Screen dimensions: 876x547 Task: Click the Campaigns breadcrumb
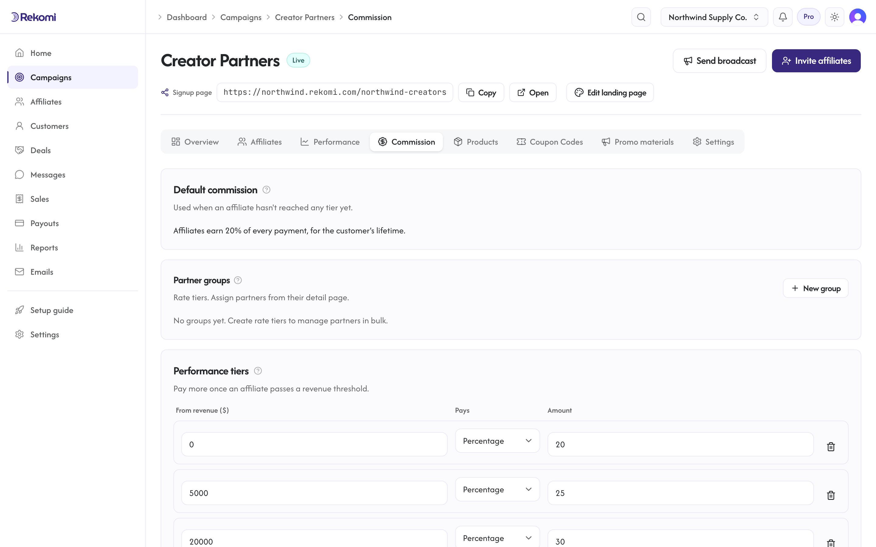point(241,17)
